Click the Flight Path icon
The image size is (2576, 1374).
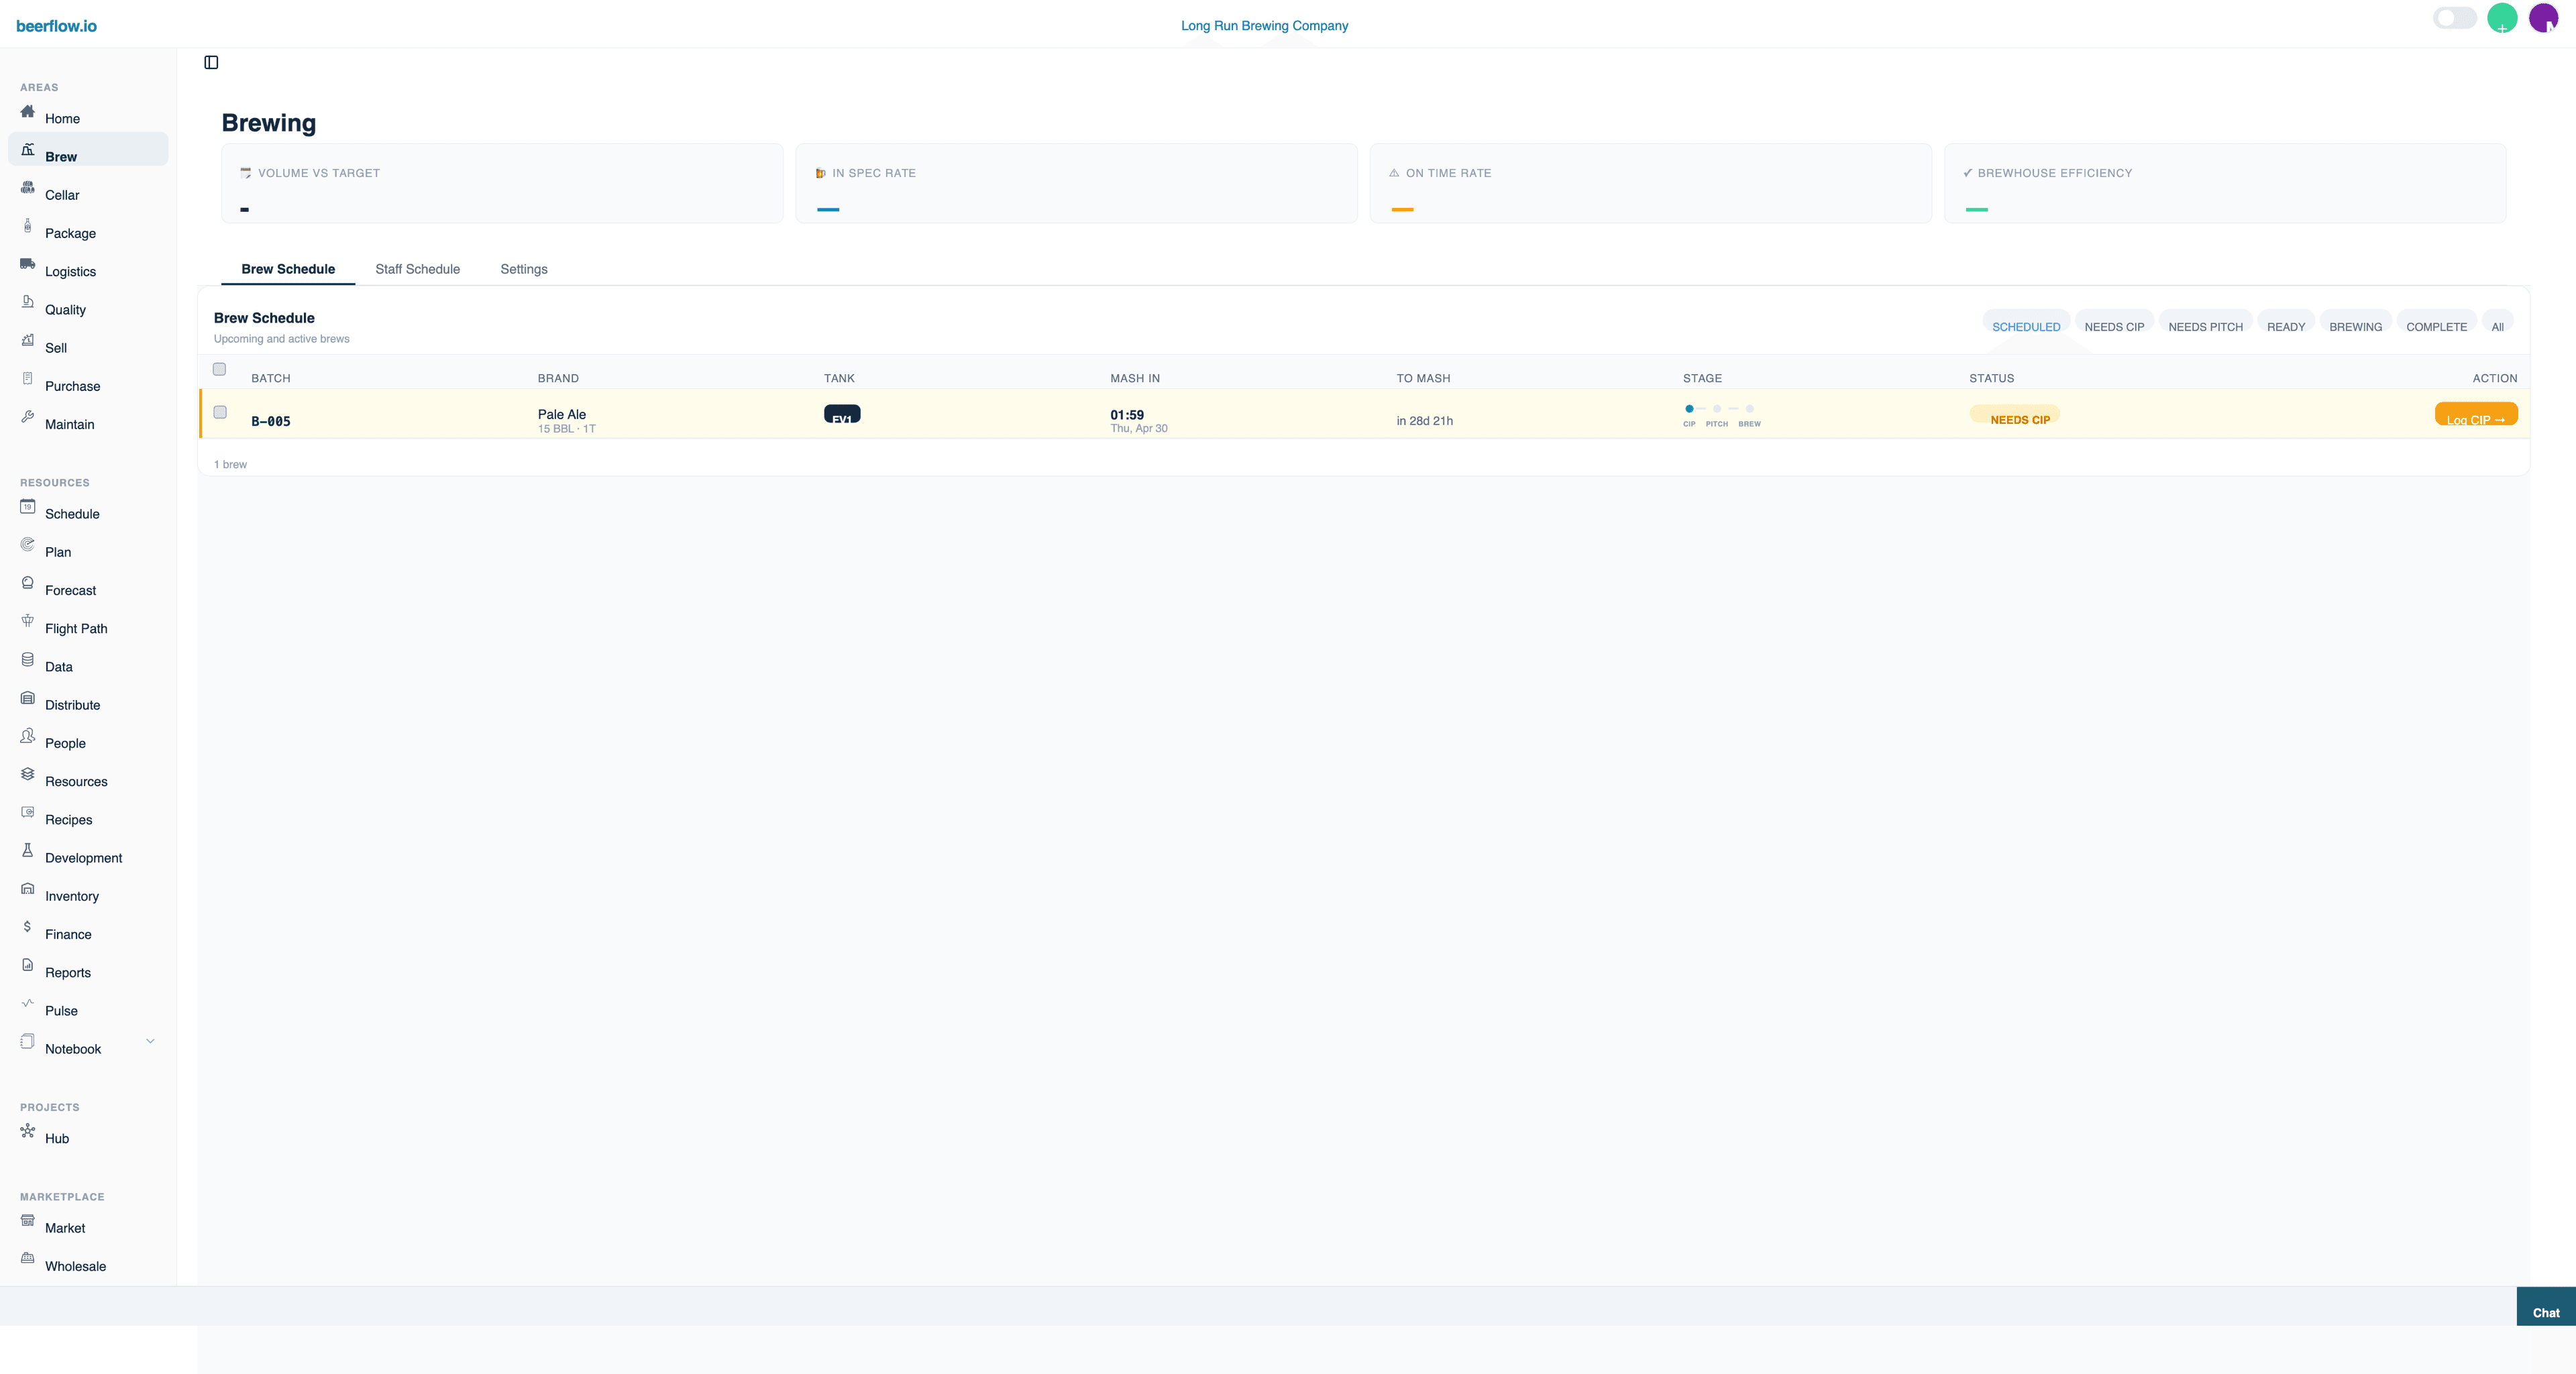coord(28,620)
